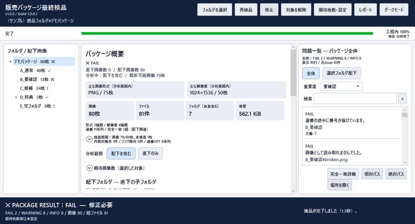Click the 画像 80枚 stat card

coord(110,110)
